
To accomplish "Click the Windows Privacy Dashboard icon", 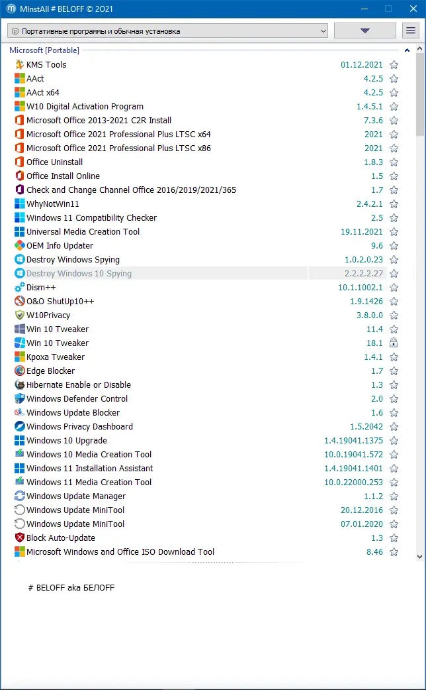I will coord(19,426).
